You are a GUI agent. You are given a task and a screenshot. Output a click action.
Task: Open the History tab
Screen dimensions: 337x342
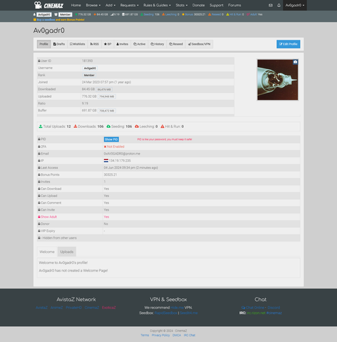pyautogui.click(x=157, y=44)
